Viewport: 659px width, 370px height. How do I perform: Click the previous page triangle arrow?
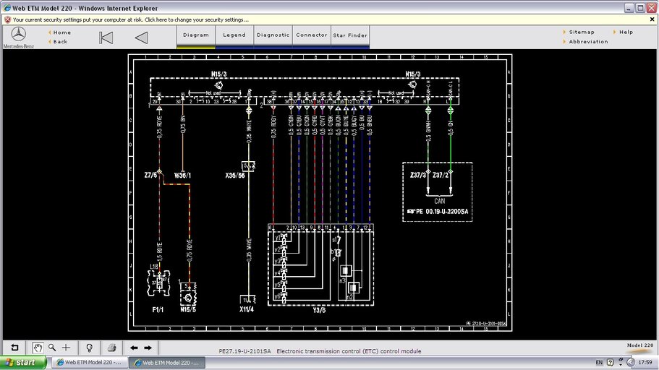tap(141, 38)
